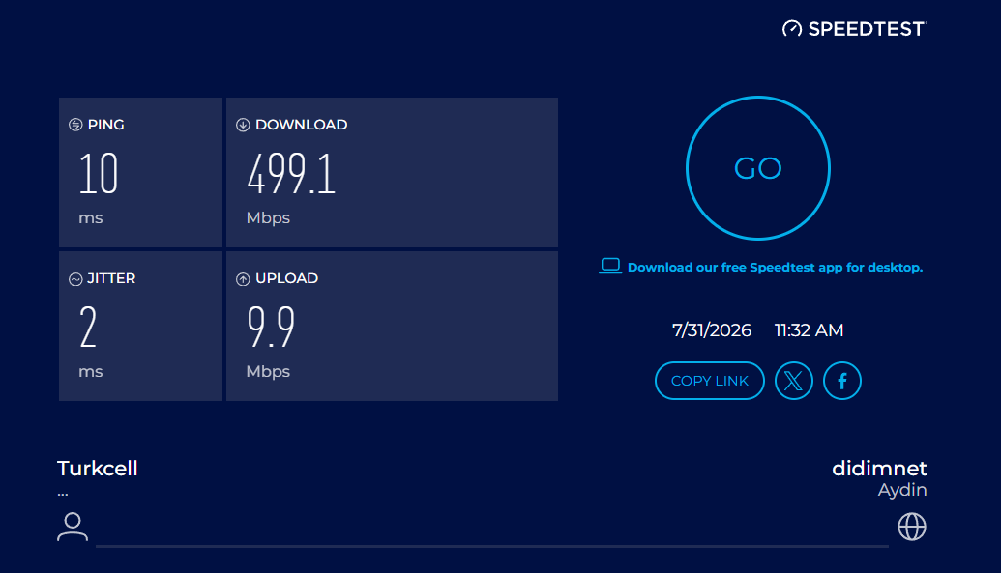
Task: Open the Turkcell provider name
Action: coord(98,469)
